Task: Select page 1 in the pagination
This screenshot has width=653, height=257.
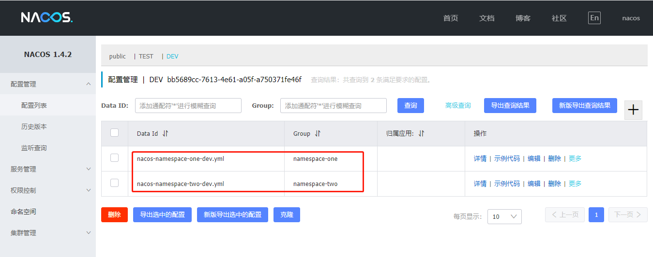Action: pos(596,214)
